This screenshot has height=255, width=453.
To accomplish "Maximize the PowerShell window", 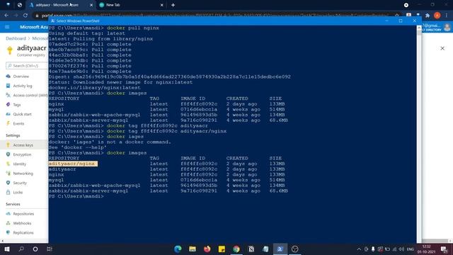I will point(401,21).
